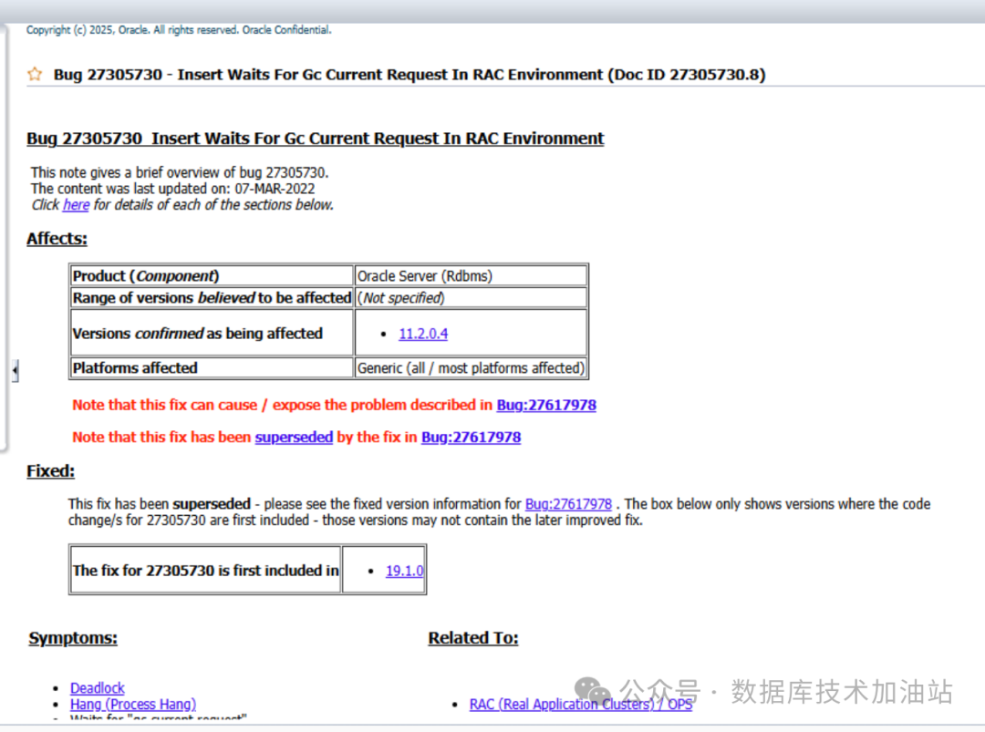The height and width of the screenshot is (732, 985).
Task: Click the document title with Doc ID 27305730.8
Action: pyautogui.click(x=410, y=75)
